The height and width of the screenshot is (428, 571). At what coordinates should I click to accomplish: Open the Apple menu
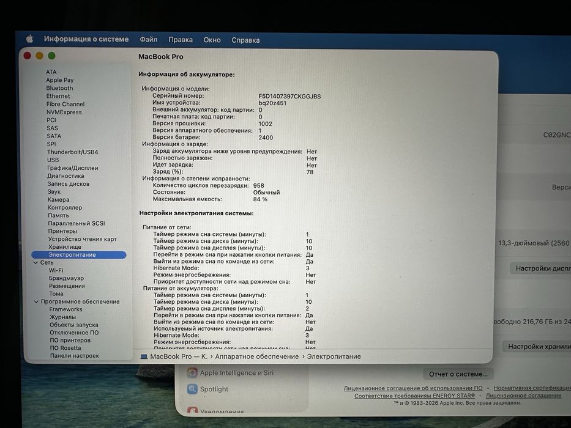click(30, 39)
